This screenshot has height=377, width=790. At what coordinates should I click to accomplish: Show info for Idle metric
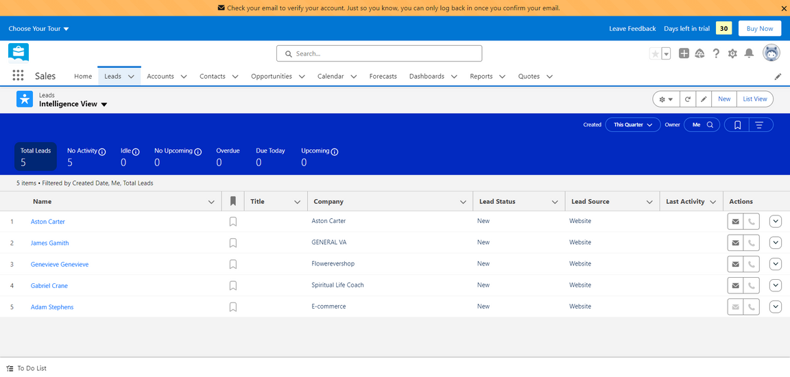tap(136, 151)
